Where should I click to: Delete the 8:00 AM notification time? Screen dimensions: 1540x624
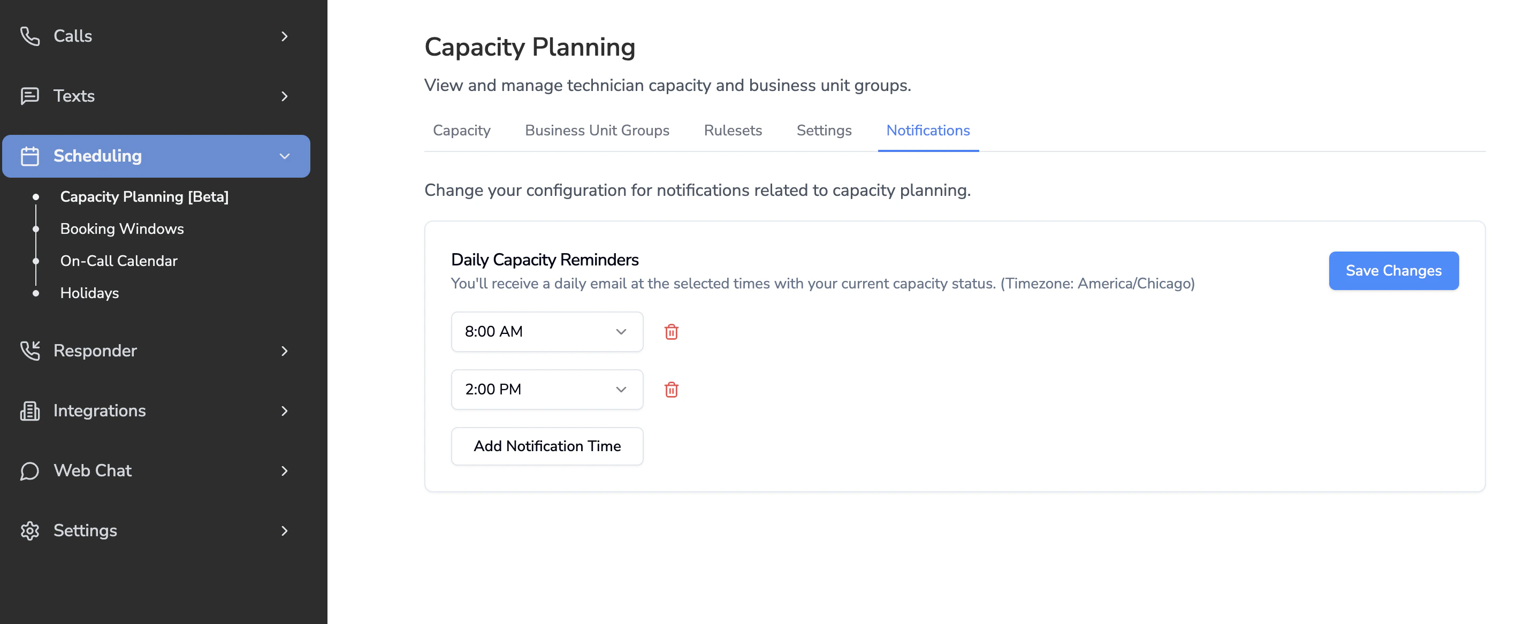tap(671, 332)
